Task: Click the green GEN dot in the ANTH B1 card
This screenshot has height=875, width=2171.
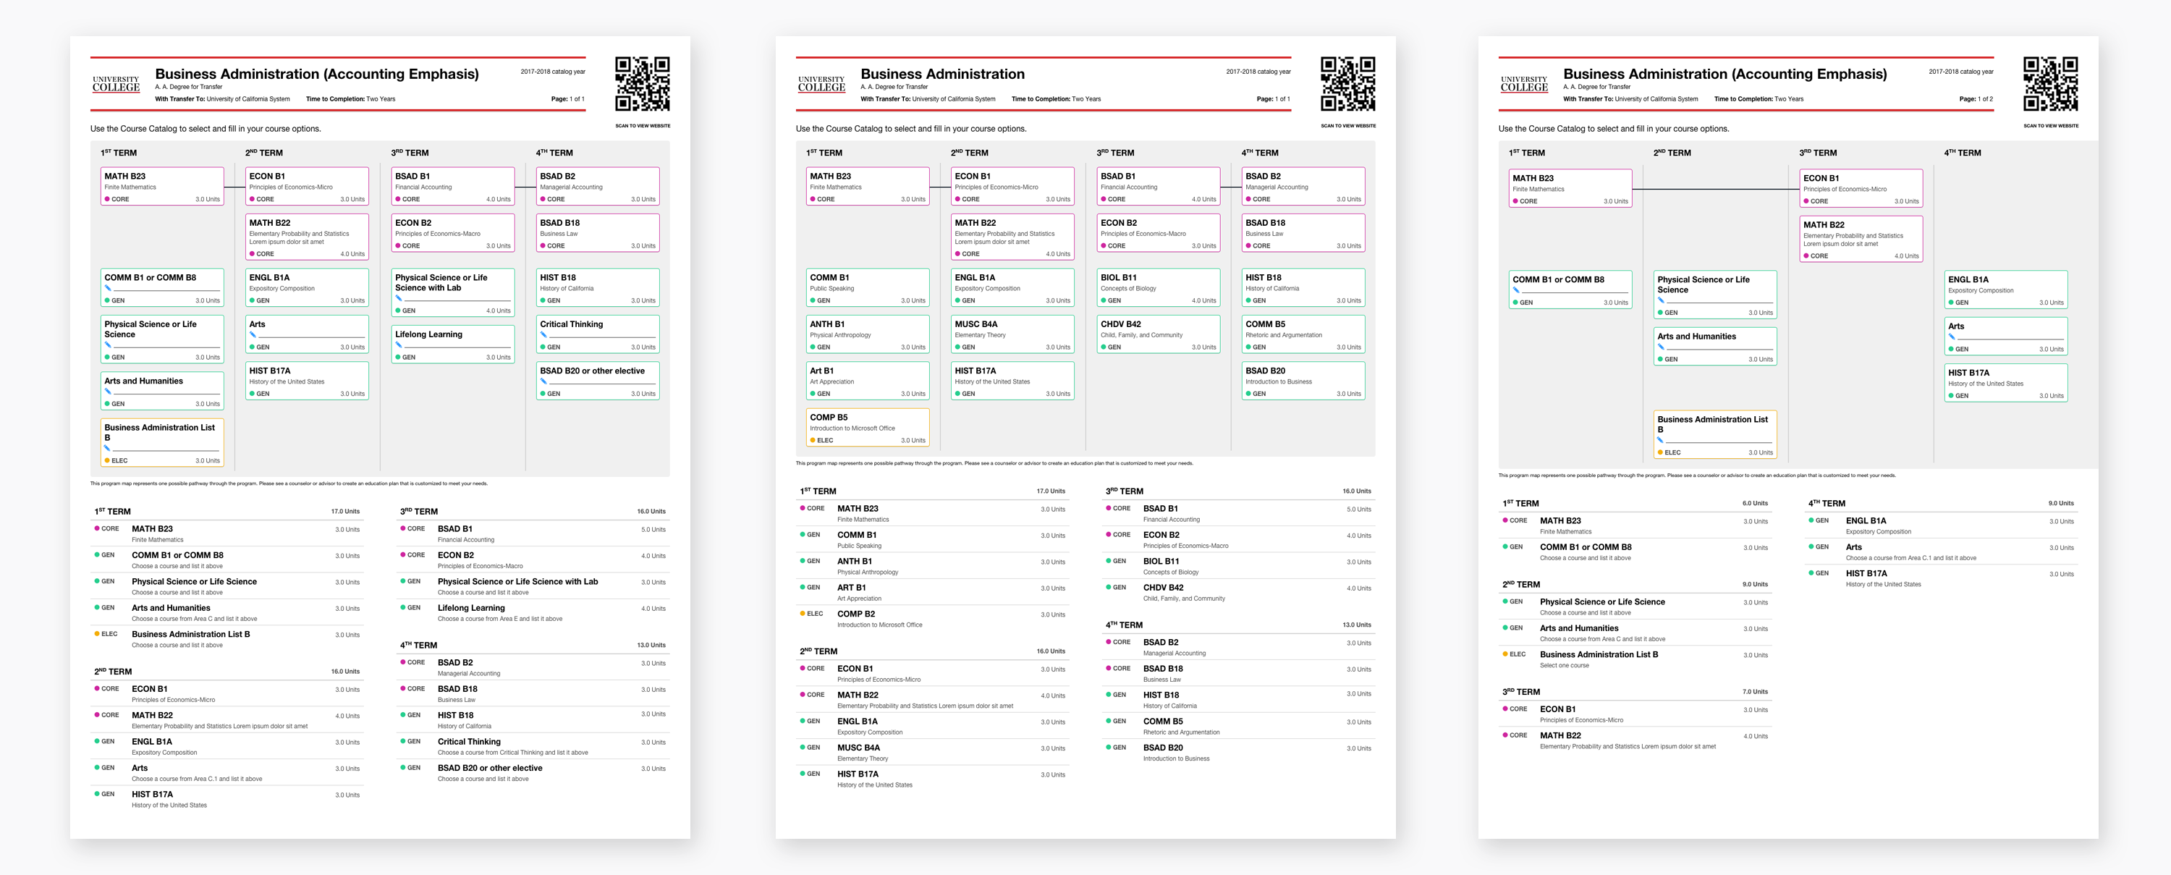Action: [813, 347]
